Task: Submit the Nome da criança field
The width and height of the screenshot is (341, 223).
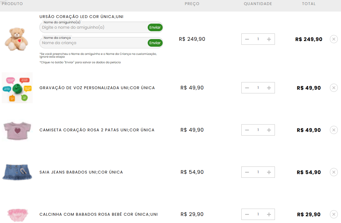Action: tap(155, 43)
